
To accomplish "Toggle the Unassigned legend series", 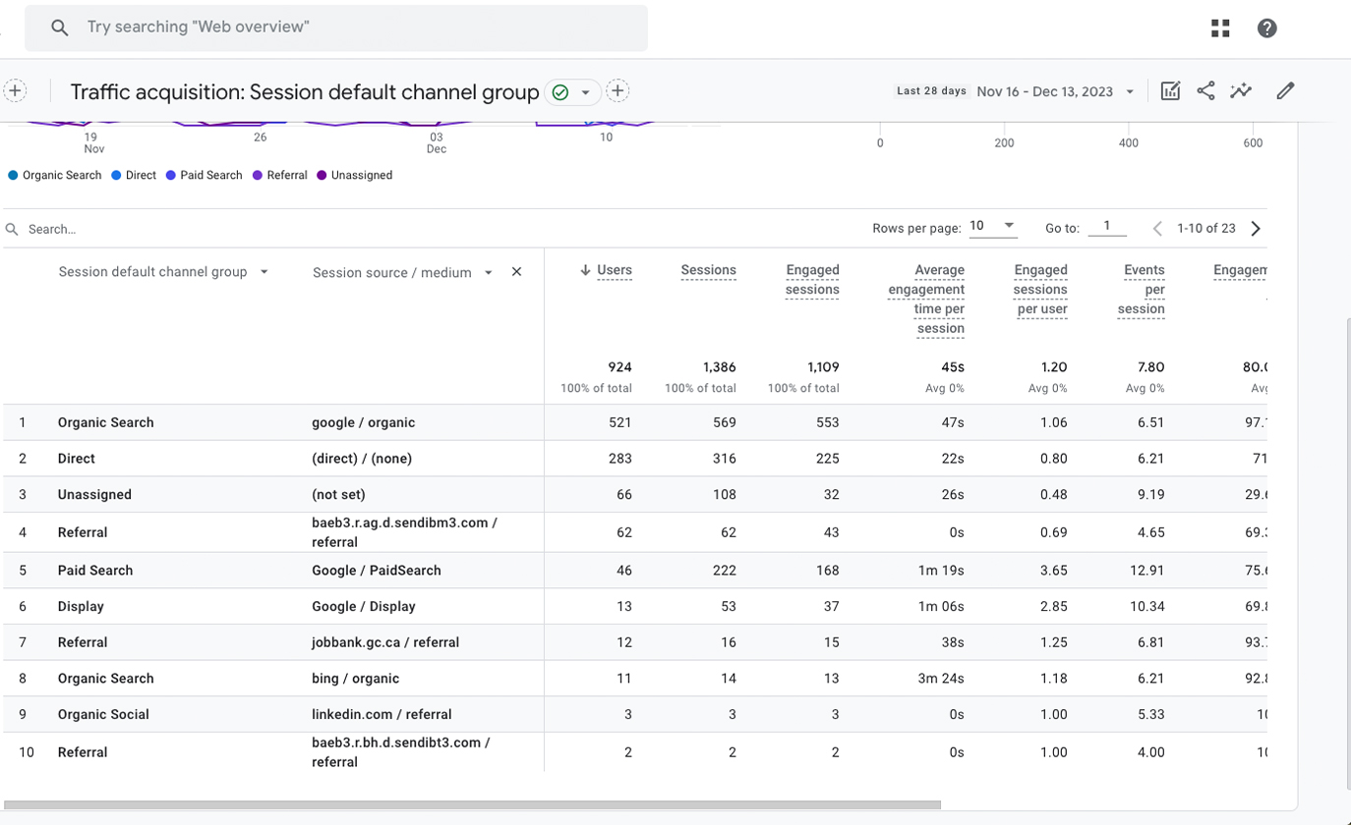I will pos(361,176).
